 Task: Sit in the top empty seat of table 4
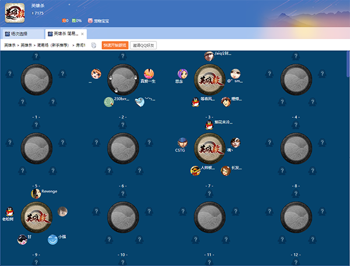296,56
